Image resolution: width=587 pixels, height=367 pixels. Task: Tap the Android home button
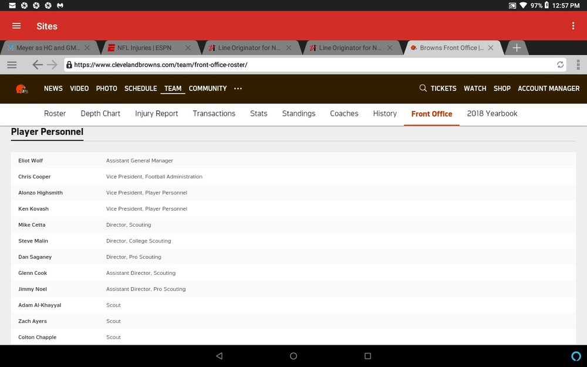click(293, 356)
